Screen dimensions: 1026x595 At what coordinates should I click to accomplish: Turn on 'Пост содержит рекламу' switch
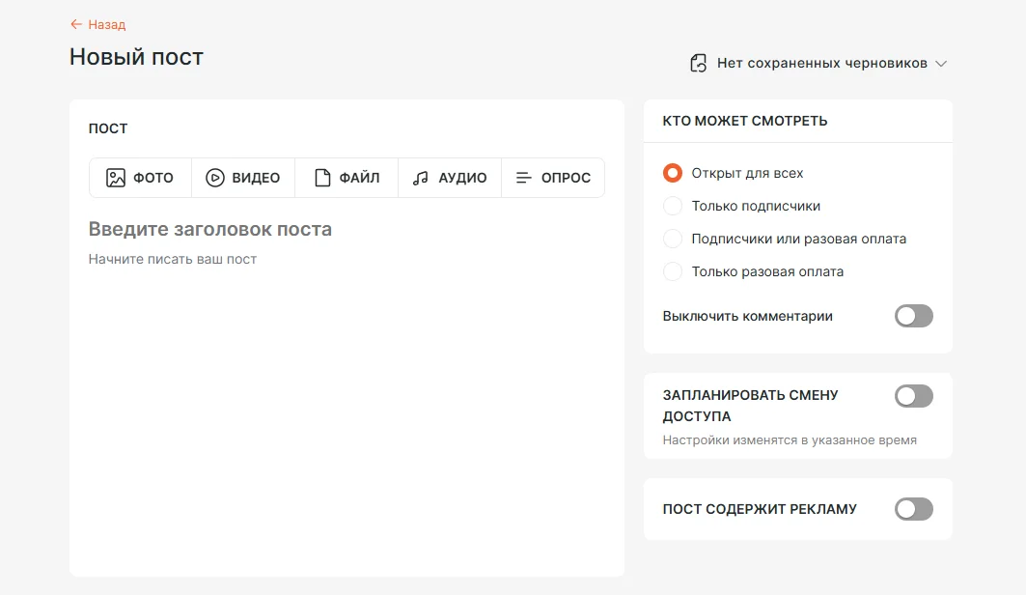(913, 509)
